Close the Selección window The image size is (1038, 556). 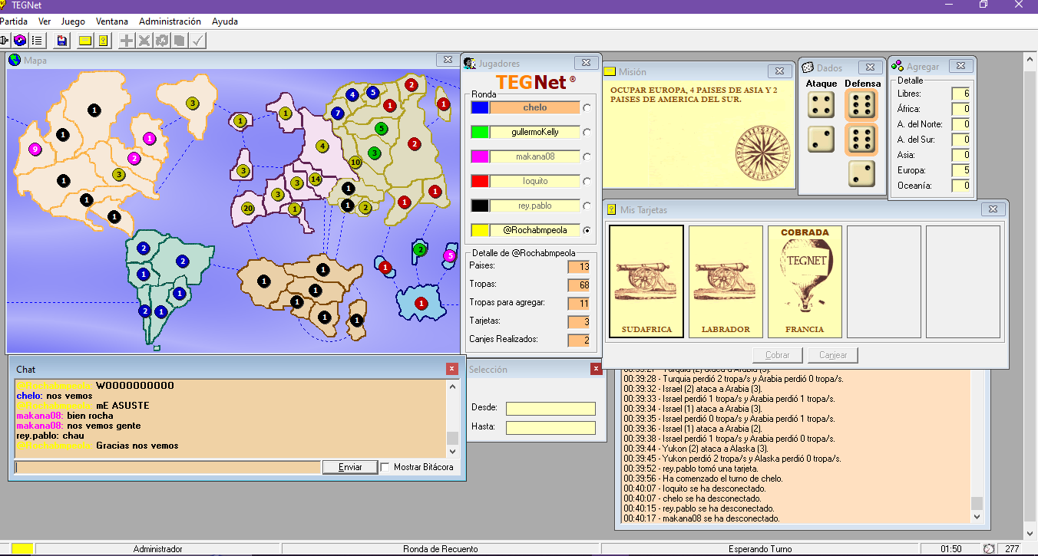(x=597, y=369)
